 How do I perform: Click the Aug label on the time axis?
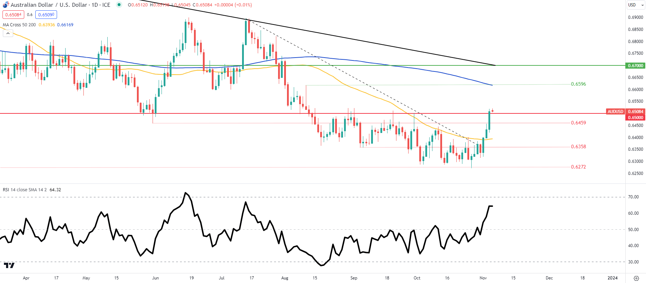click(284, 278)
